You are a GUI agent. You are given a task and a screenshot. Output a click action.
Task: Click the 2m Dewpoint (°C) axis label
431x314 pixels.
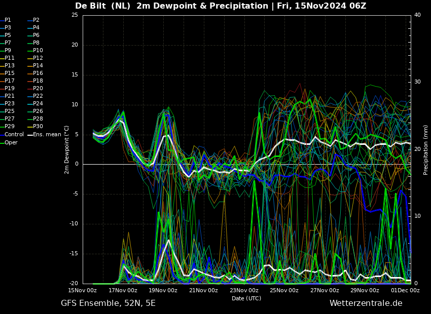point(67,149)
